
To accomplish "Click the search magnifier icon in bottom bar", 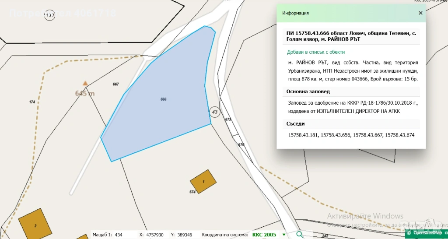I will coord(299,235).
